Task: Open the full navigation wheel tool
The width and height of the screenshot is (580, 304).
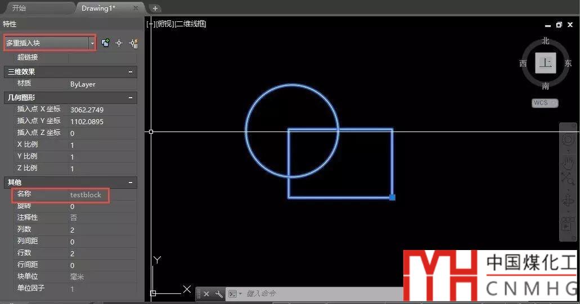Action: click(568, 139)
